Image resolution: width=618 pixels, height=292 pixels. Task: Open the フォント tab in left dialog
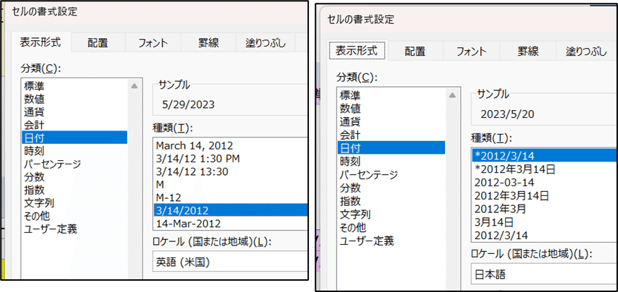[153, 42]
